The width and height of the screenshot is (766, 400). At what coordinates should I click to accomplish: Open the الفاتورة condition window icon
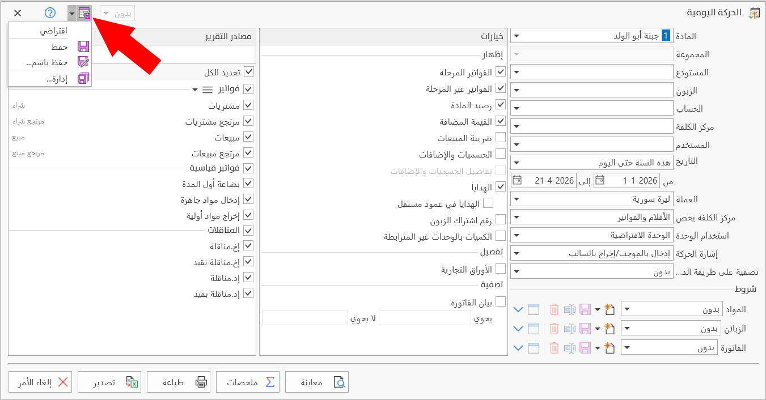533,348
